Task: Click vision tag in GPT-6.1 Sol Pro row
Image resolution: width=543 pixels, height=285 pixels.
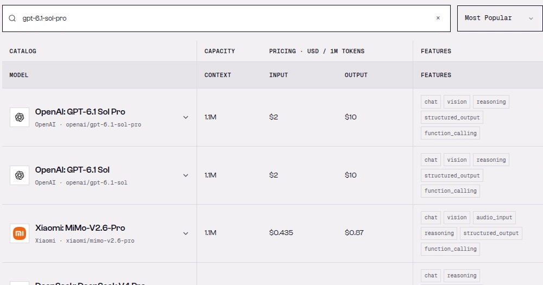Action: click(457, 102)
